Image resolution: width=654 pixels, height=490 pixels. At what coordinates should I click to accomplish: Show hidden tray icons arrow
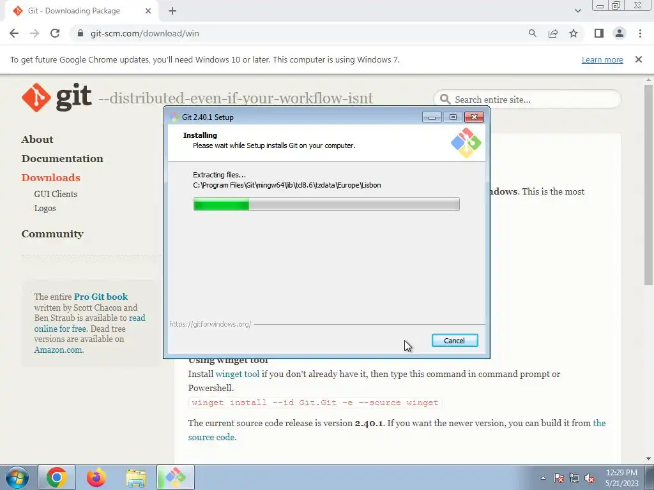point(543,478)
